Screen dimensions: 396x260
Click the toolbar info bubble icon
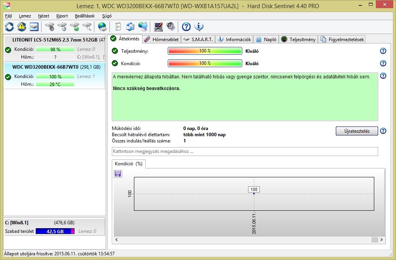coord(199,26)
